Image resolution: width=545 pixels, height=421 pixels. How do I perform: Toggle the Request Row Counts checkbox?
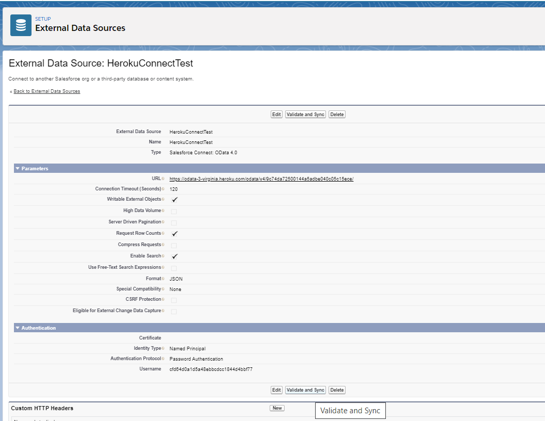[175, 234]
